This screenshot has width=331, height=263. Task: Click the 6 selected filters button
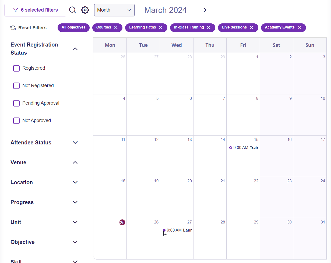click(x=35, y=10)
